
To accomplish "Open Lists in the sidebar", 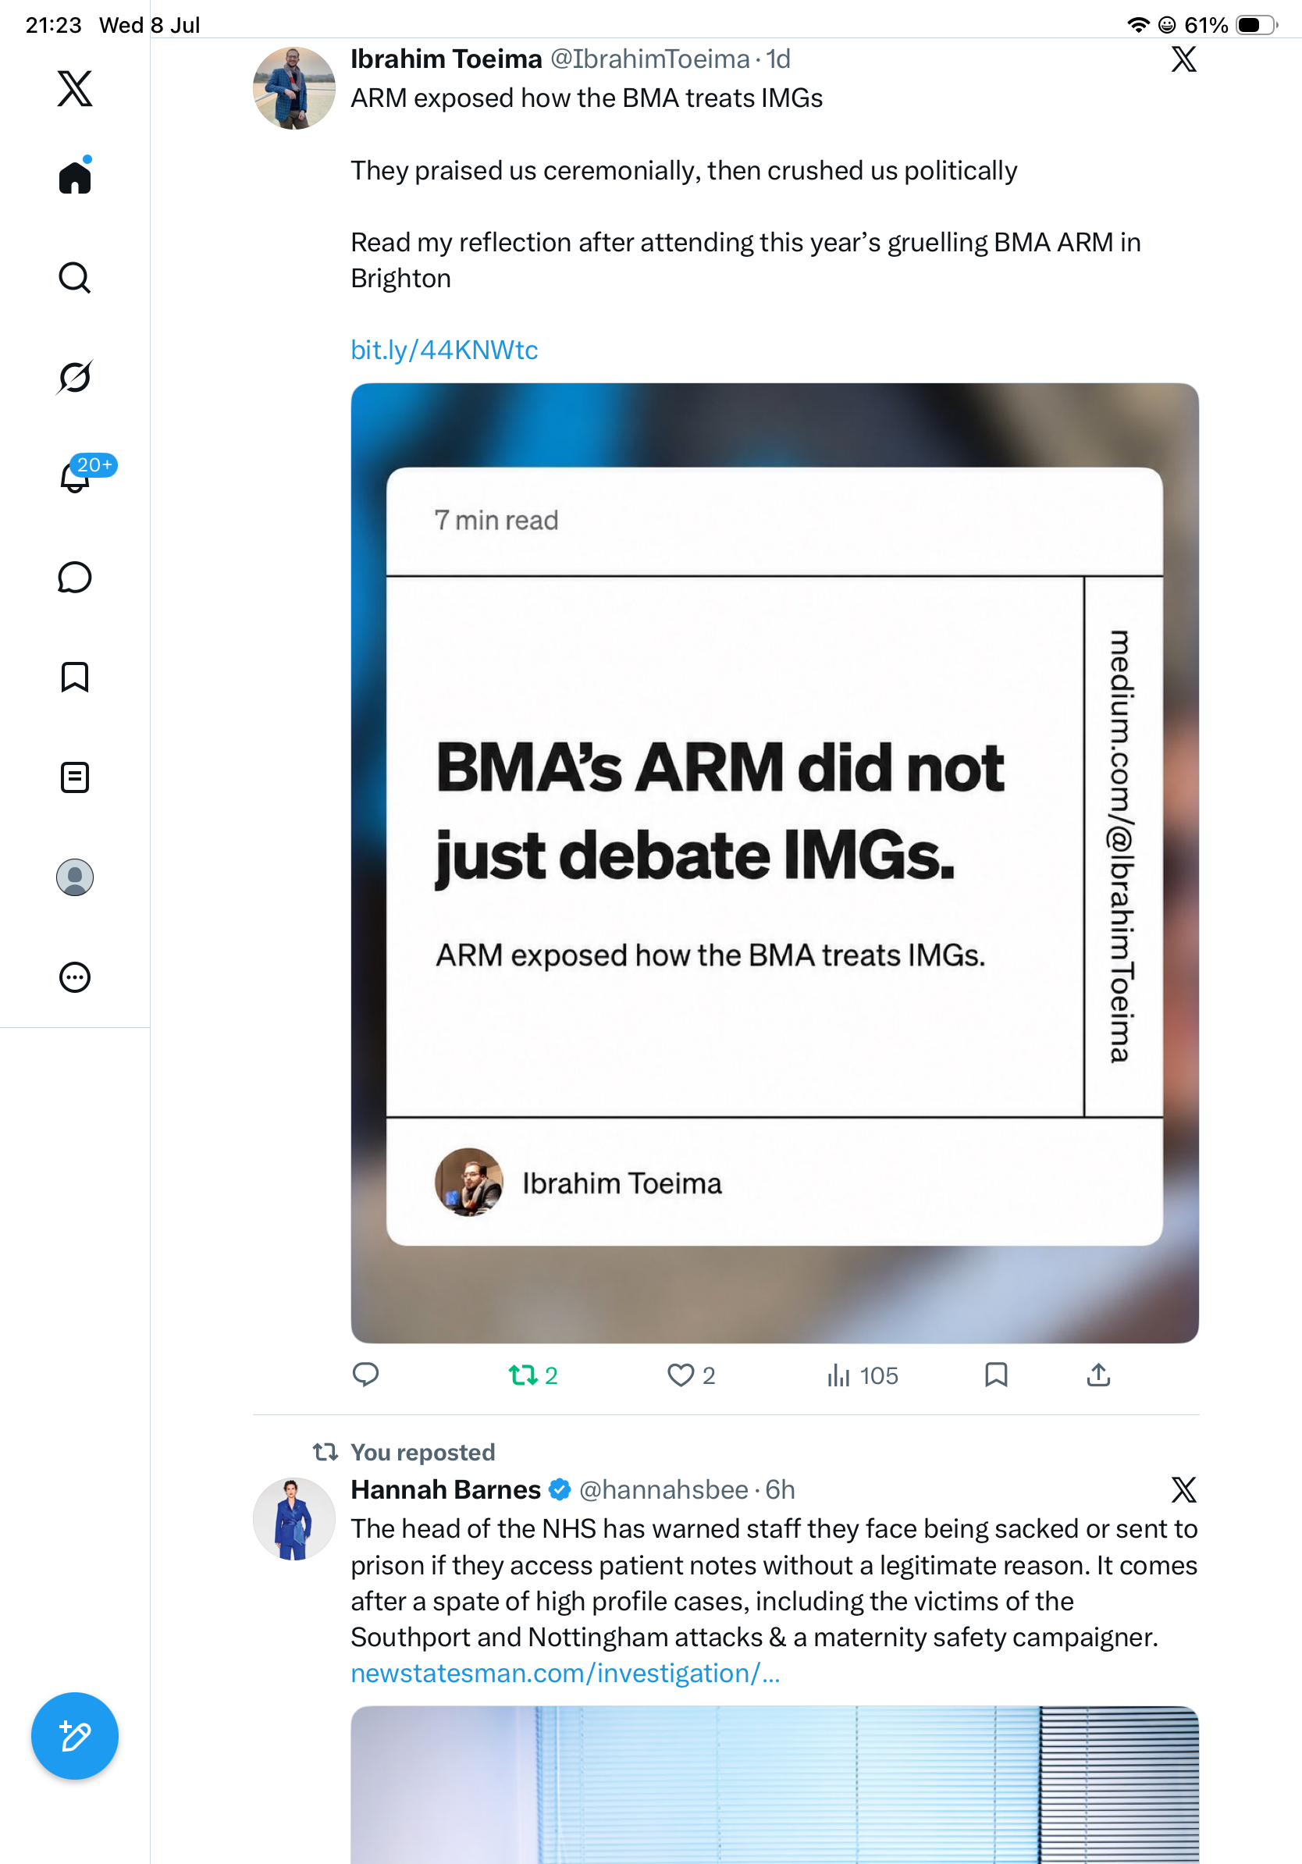I will pyautogui.click(x=75, y=777).
